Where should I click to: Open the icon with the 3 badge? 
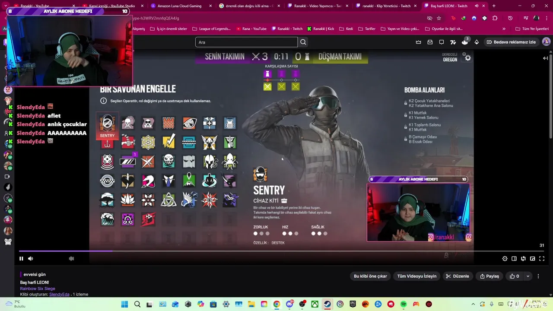coord(465,41)
